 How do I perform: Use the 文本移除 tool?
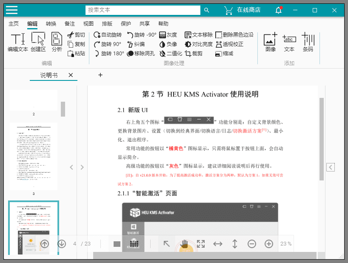coord(199,35)
